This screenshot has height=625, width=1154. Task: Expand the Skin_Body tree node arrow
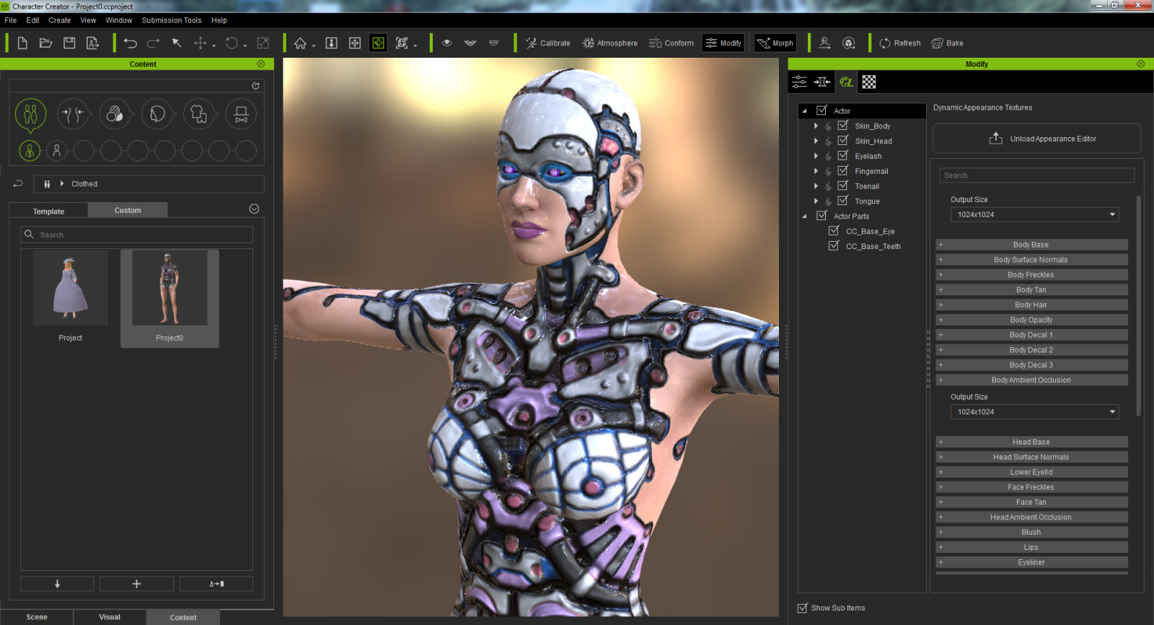pos(816,126)
